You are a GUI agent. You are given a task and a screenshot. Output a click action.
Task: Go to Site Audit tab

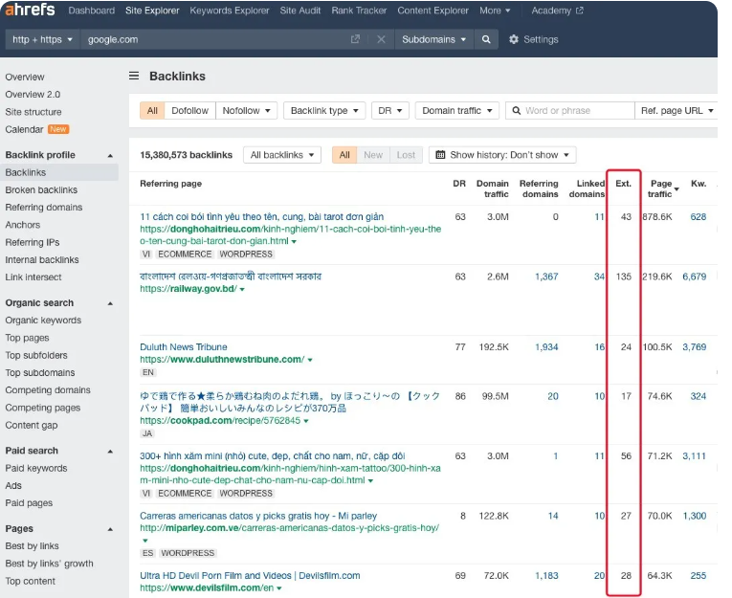coord(300,11)
